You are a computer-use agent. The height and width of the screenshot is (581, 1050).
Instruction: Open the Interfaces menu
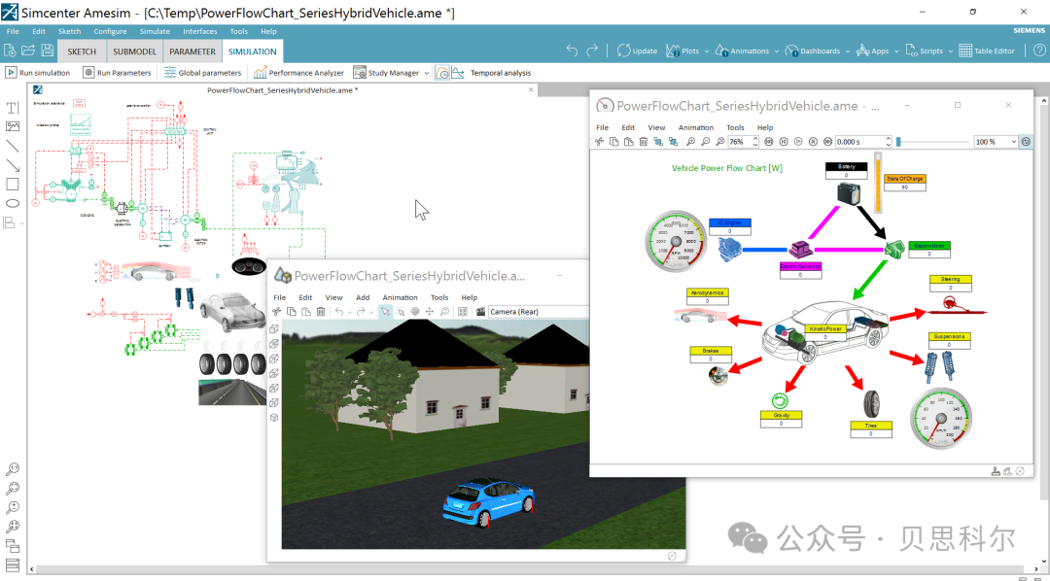point(200,31)
